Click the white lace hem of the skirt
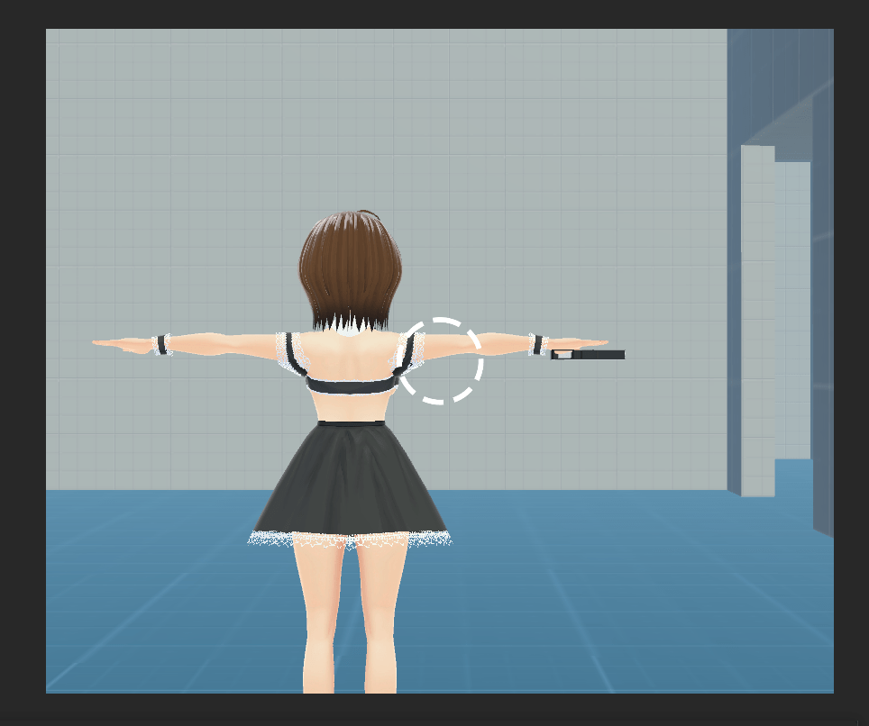This screenshot has height=726, width=869. [350, 540]
